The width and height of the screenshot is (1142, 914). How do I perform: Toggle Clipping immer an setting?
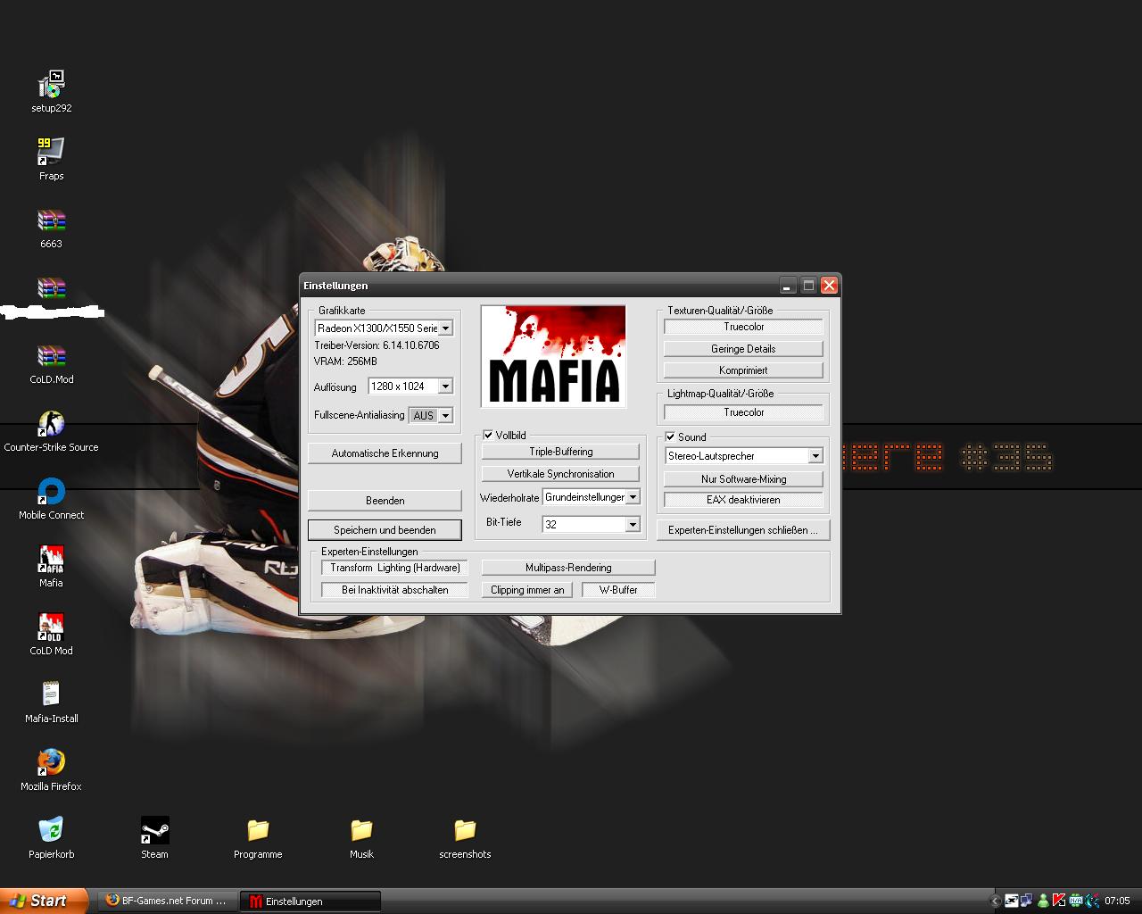tap(527, 590)
